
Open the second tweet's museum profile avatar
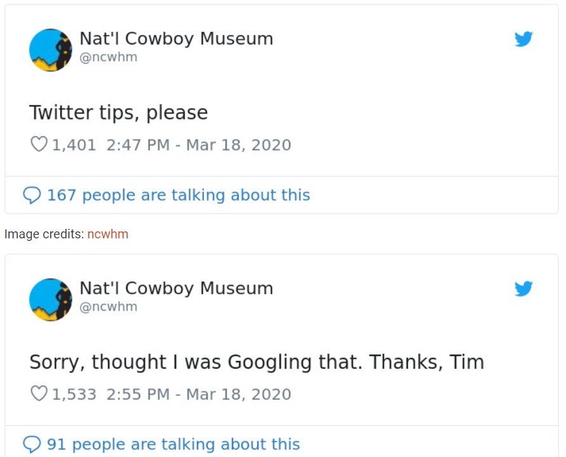pos(51,299)
